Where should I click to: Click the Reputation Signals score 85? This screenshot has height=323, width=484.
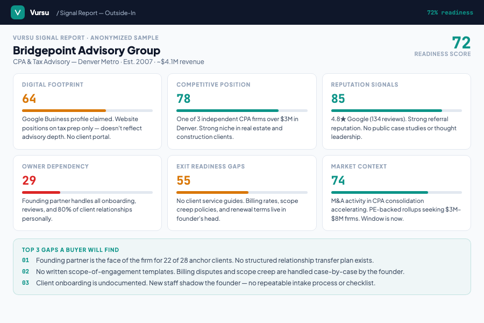click(x=338, y=99)
